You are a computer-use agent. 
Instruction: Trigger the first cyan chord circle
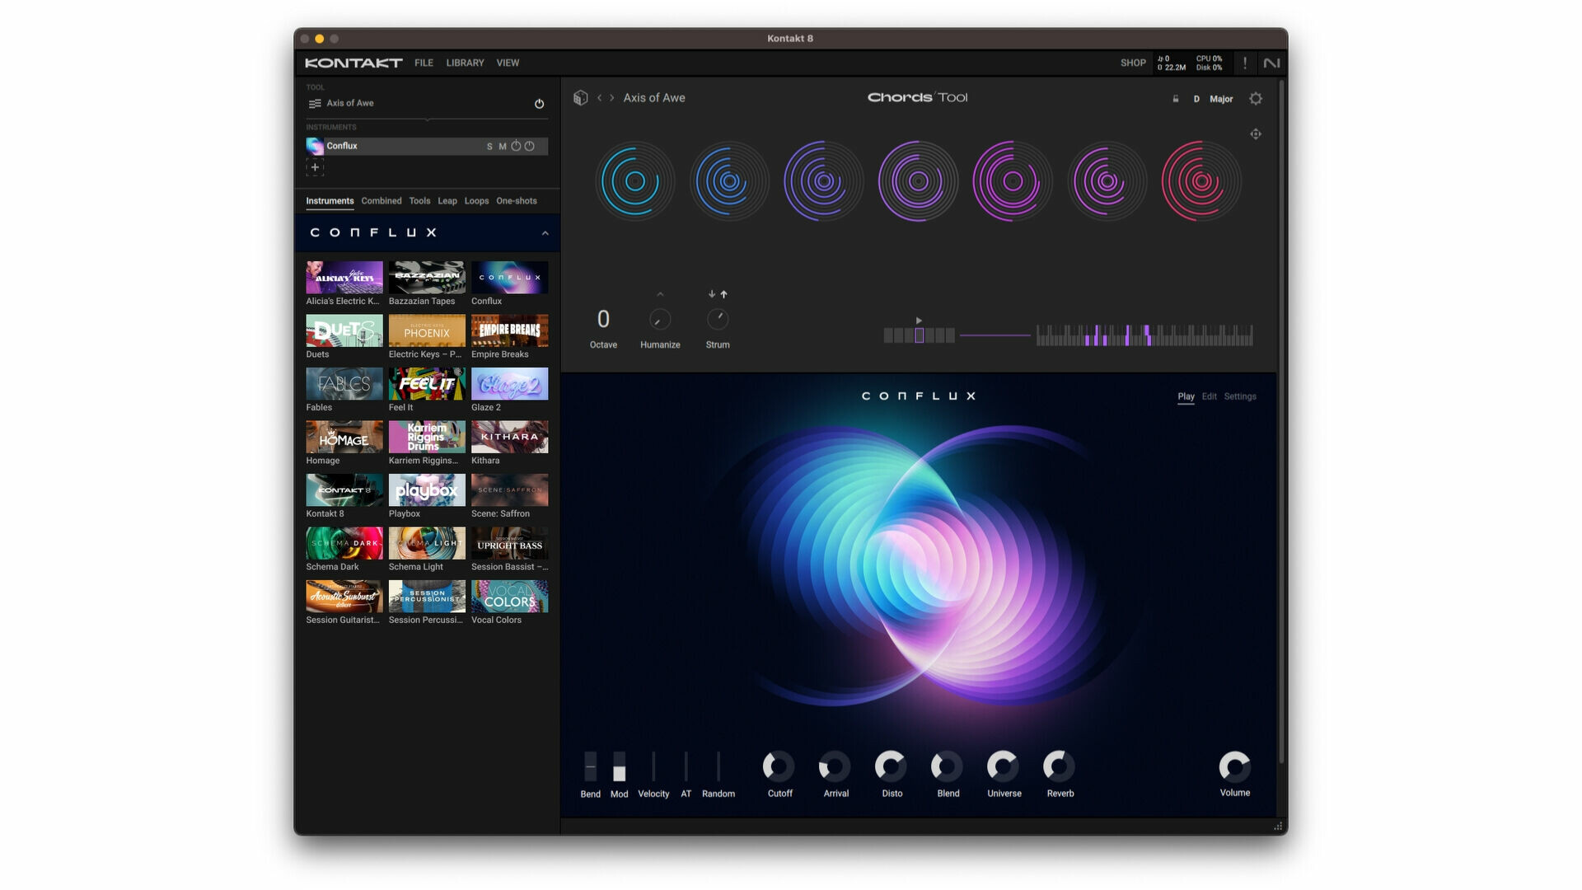pos(634,181)
